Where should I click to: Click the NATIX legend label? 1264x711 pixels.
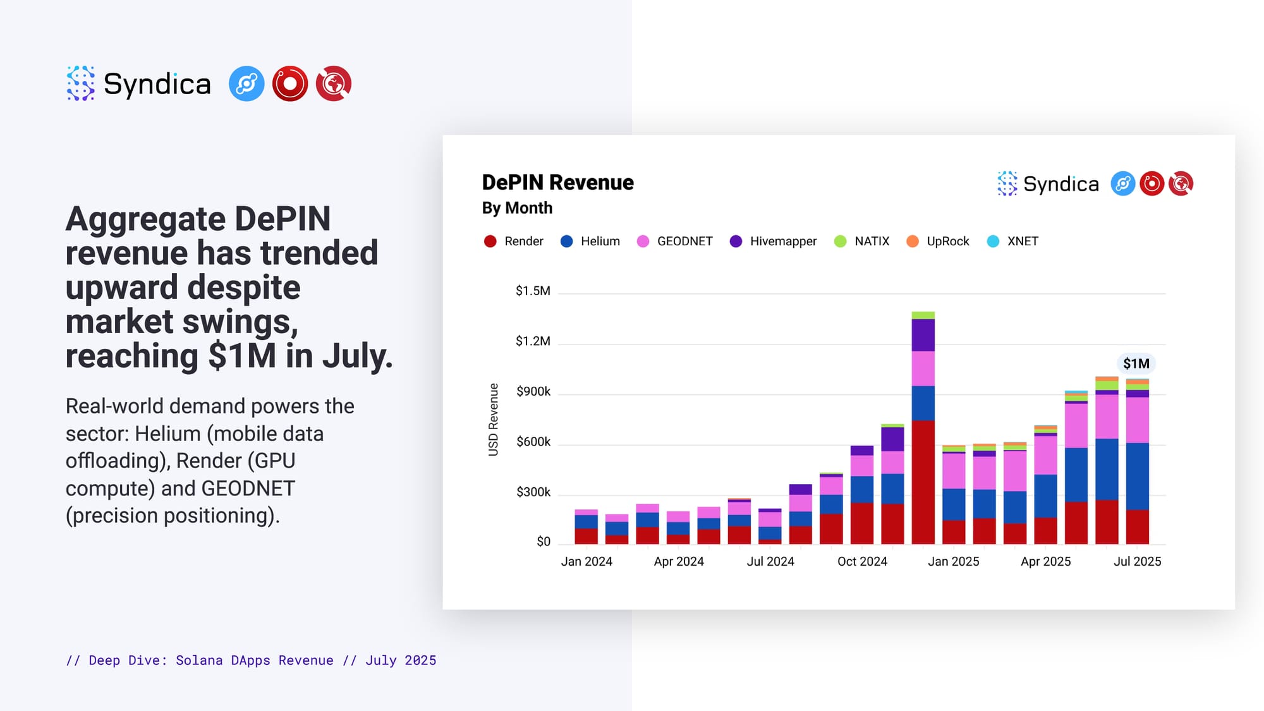[x=872, y=241]
